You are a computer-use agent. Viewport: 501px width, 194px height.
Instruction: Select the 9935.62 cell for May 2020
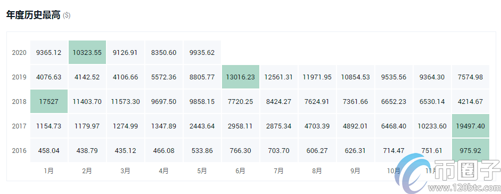202,52
